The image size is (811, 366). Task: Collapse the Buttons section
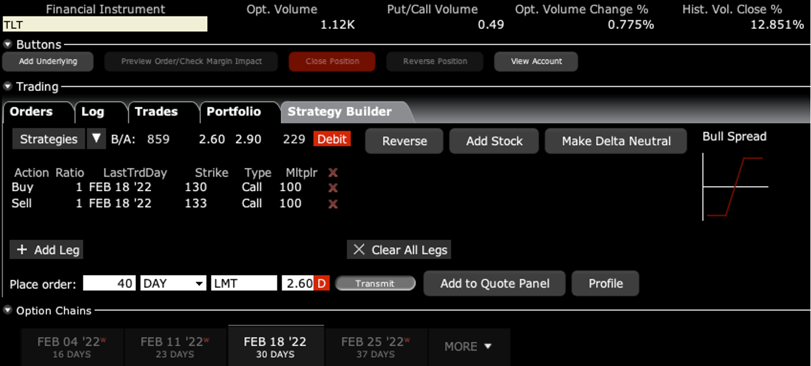[x=8, y=45]
